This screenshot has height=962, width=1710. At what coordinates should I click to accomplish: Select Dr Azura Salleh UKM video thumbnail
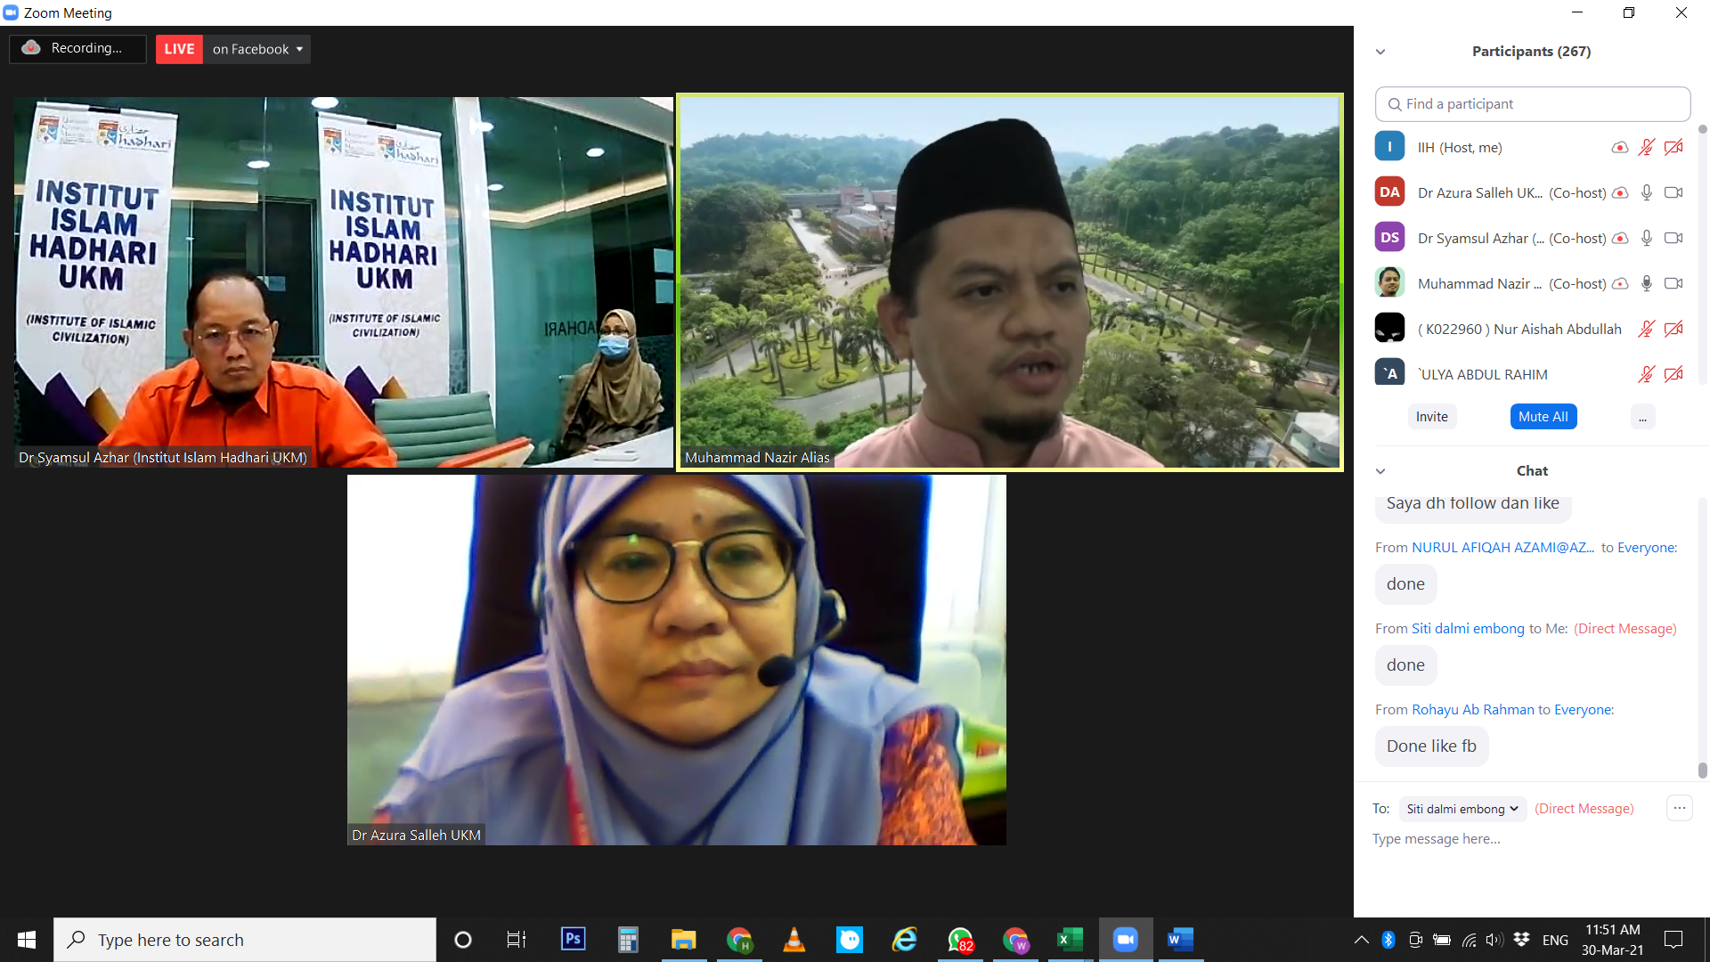[676, 660]
